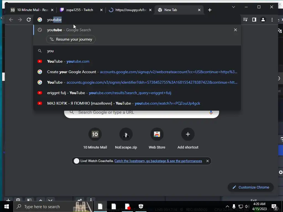
Task: Open the NoEscape.zip shortcut
Action: click(x=126, y=139)
